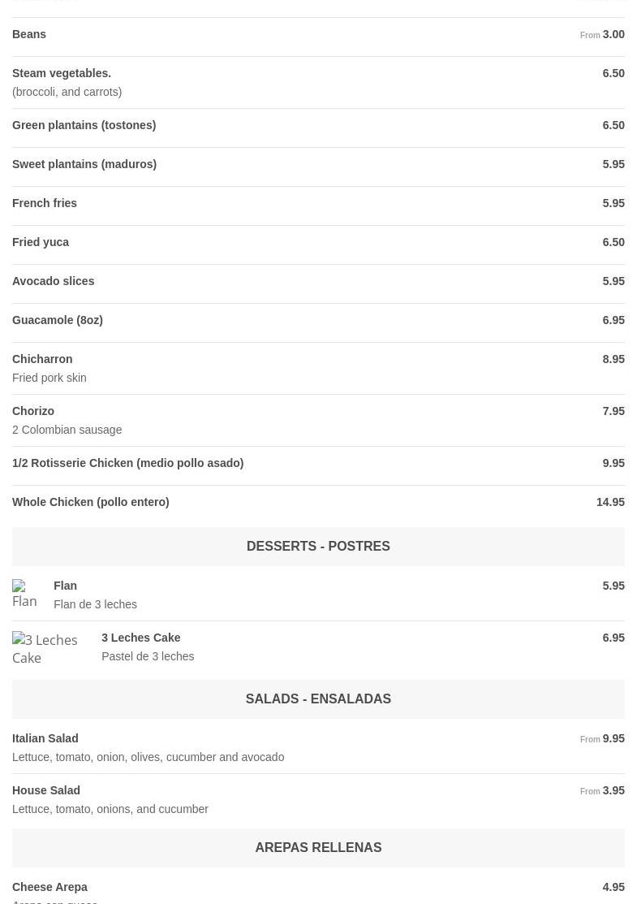This screenshot has height=904, width=637.
Task: Open the Italian Salad item
Action: click(x=45, y=739)
